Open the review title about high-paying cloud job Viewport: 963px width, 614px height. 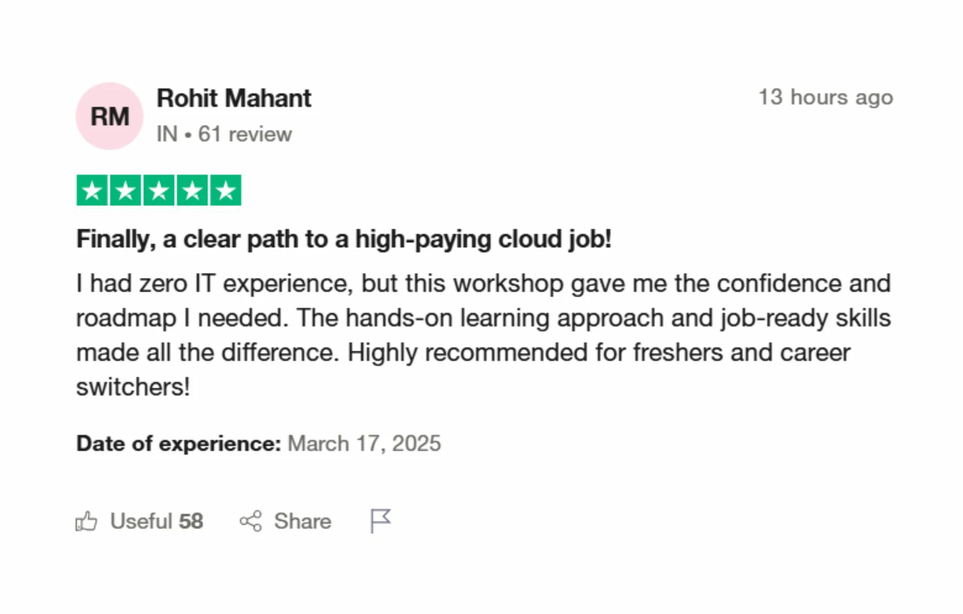344,239
